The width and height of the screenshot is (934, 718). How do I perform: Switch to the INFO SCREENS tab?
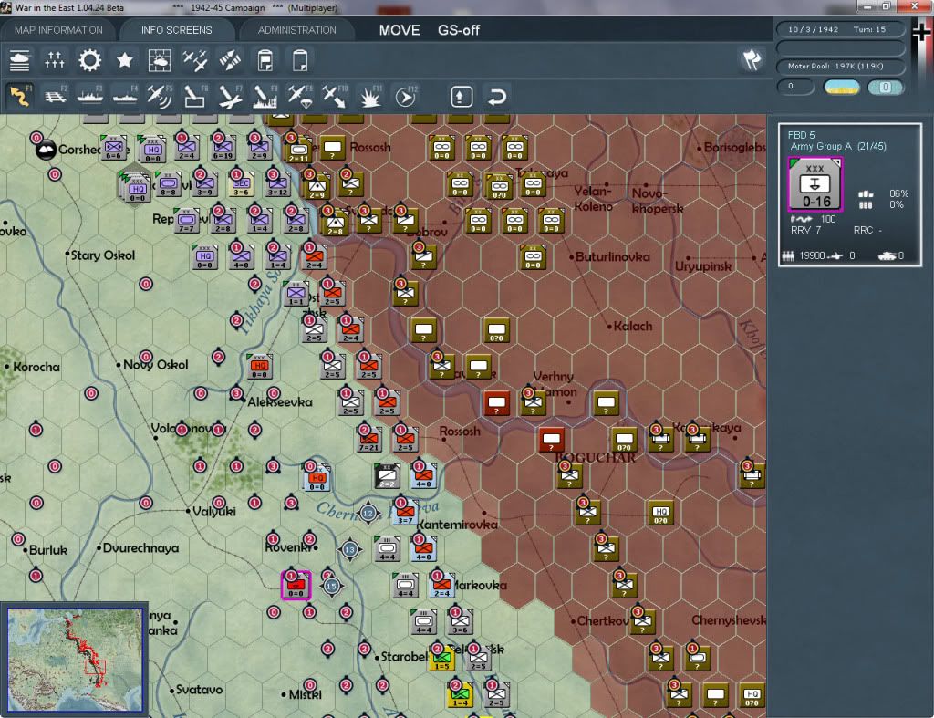pyautogui.click(x=176, y=30)
